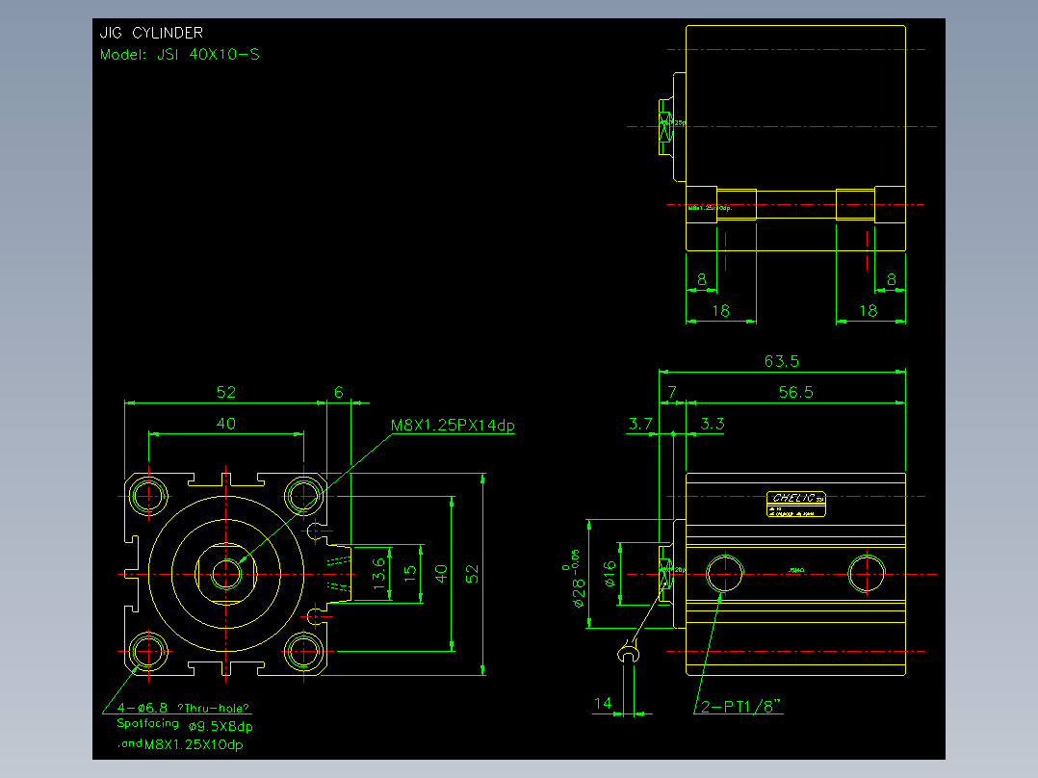The height and width of the screenshot is (778, 1038).
Task: Select the 2-PT1/8" port annotation
Action: coord(741,707)
